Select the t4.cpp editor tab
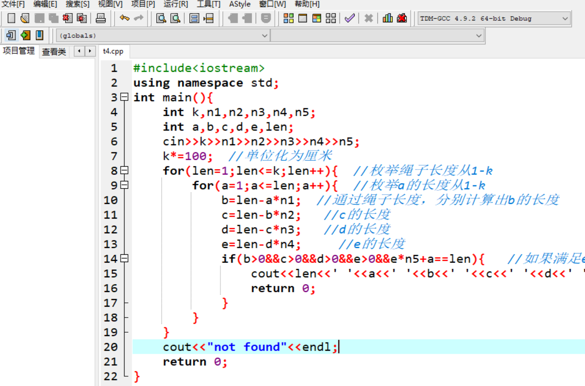This screenshot has height=386, width=585. (x=113, y=51)
